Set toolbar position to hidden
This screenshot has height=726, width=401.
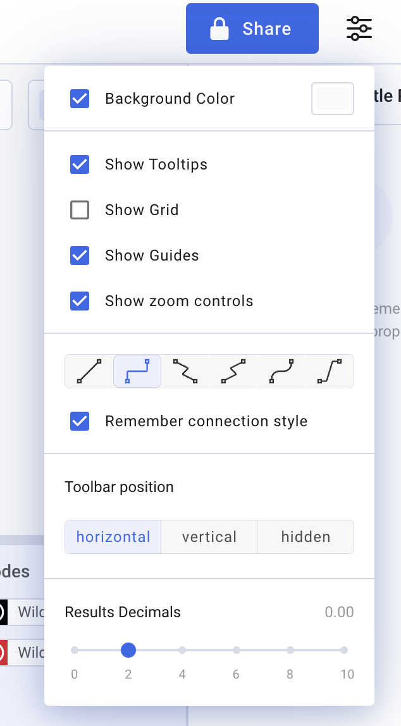pos(305,537)
